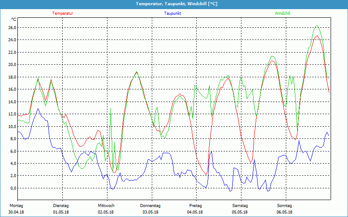348x217 pixels.
Task: Click the 04.05.18 date label
Action: (x=195, y=212)
